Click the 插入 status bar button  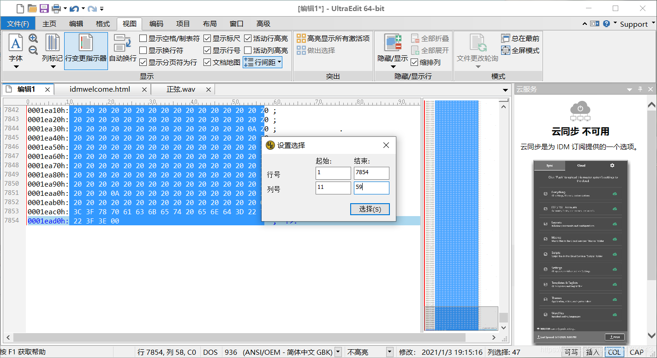[x=592, y=352]
